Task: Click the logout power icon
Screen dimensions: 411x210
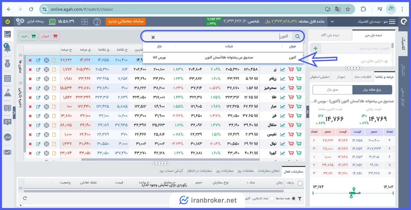Action: (x=7, y=21)
